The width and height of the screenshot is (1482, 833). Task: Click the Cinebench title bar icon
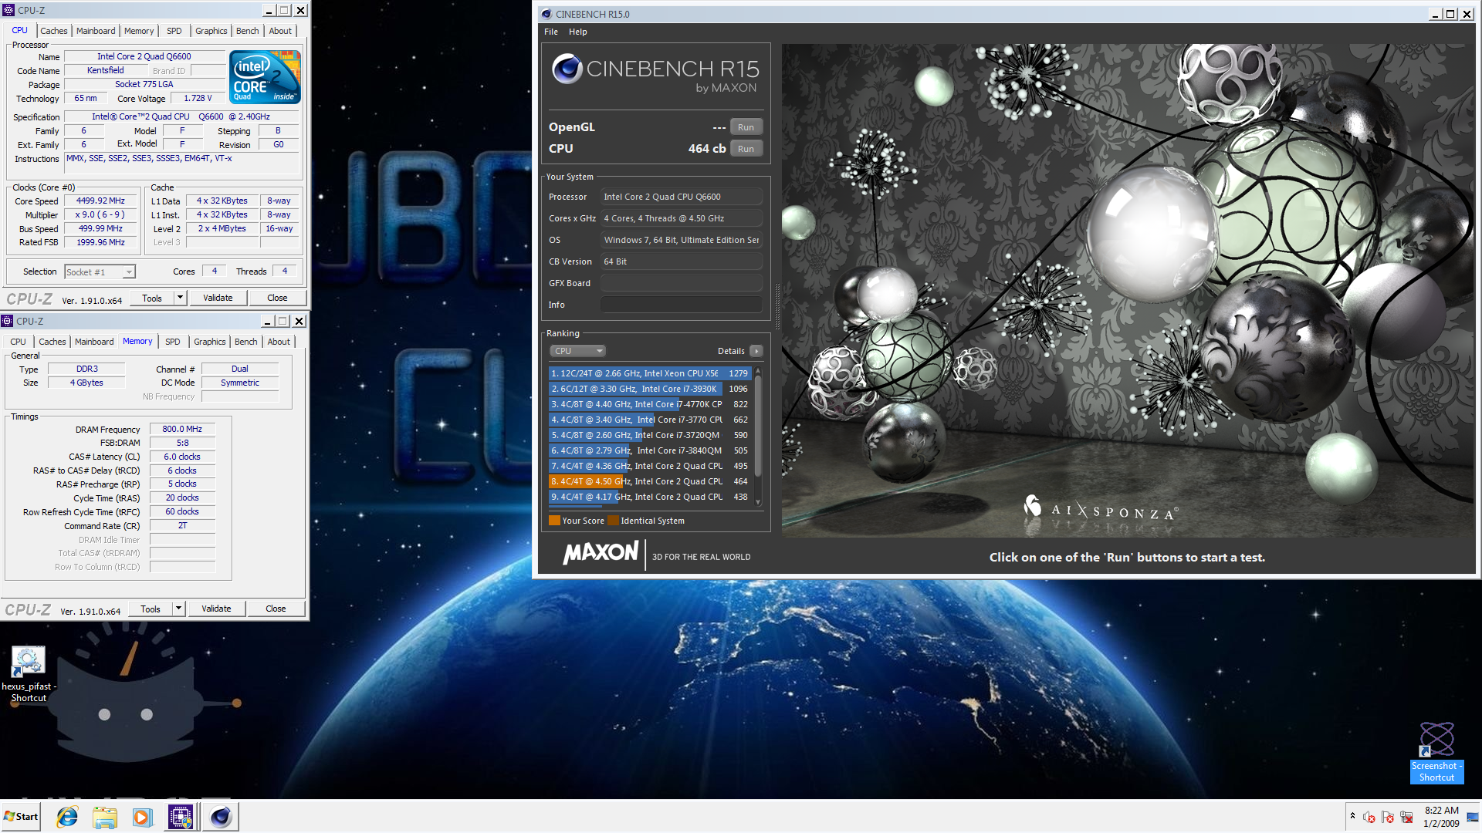point(546,14)
